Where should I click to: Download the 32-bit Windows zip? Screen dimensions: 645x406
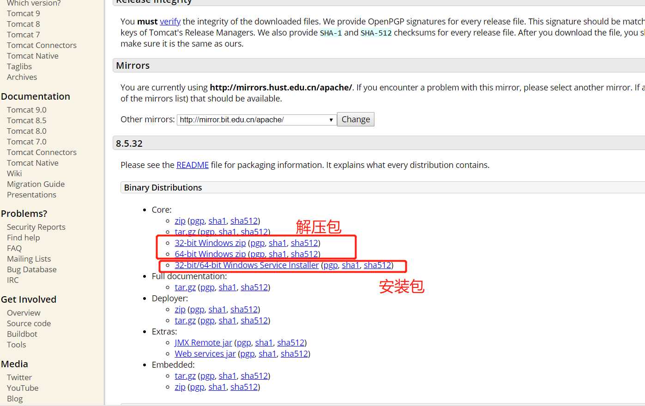210,243
